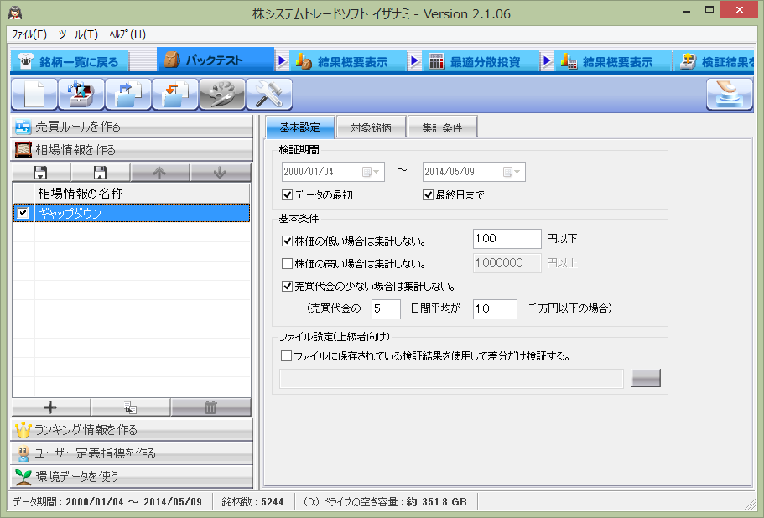Click the new blank document toolbar icon
This screenshot has width=764, height=518.
(34, 94)
